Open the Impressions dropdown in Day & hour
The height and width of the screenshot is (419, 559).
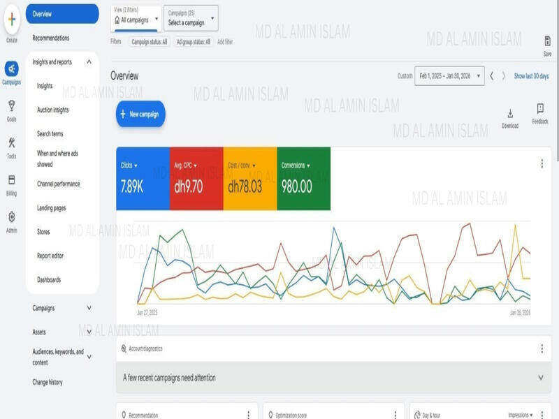[x=521, y=415]
